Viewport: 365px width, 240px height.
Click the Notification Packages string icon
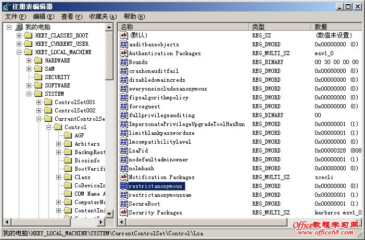point(123,177)
